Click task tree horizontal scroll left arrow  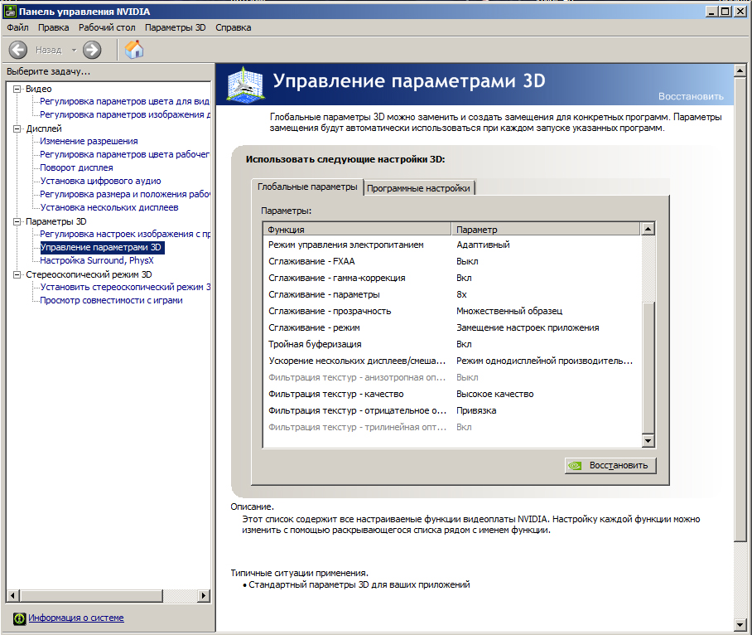tap(13, 596)
